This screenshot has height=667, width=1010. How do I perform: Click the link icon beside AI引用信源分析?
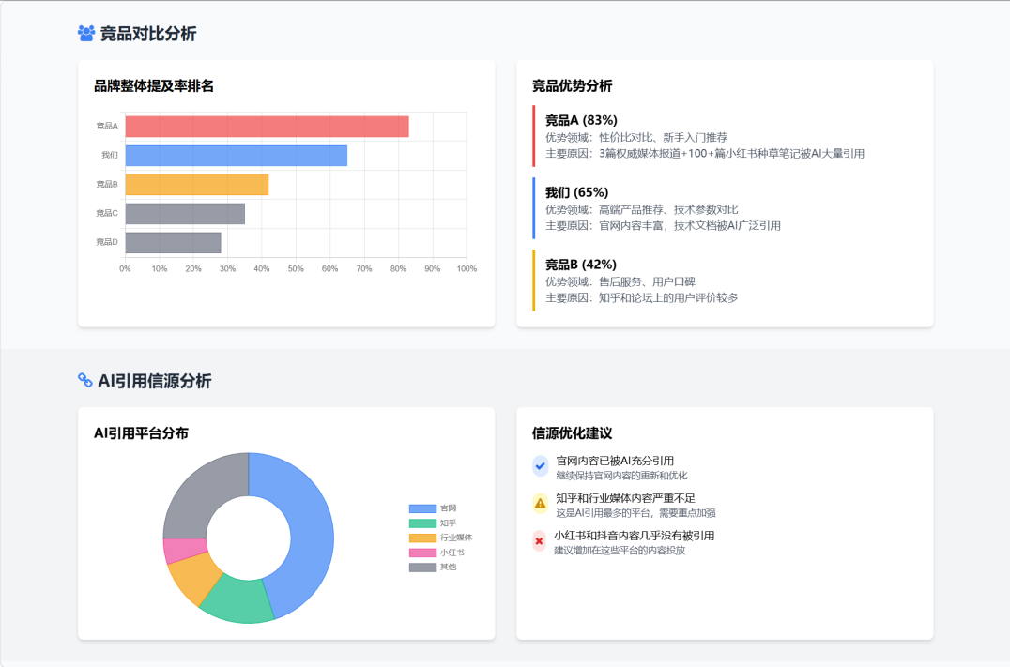85,381
